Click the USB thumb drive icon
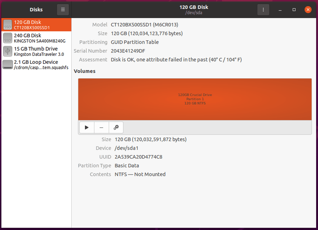Viewport: 318px width, 230px height. coord(8,51)
